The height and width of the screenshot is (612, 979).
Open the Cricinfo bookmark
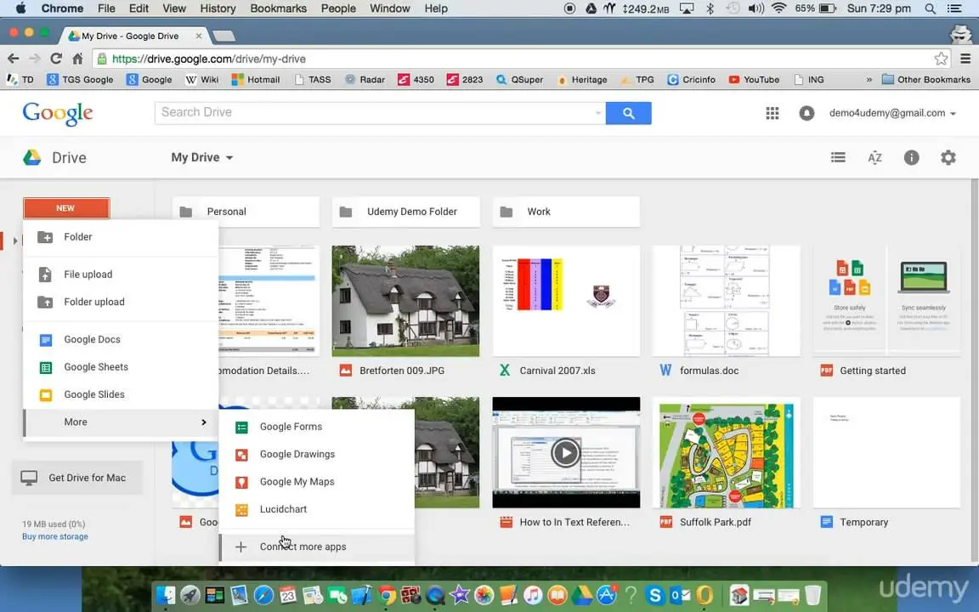pos(691,80)
